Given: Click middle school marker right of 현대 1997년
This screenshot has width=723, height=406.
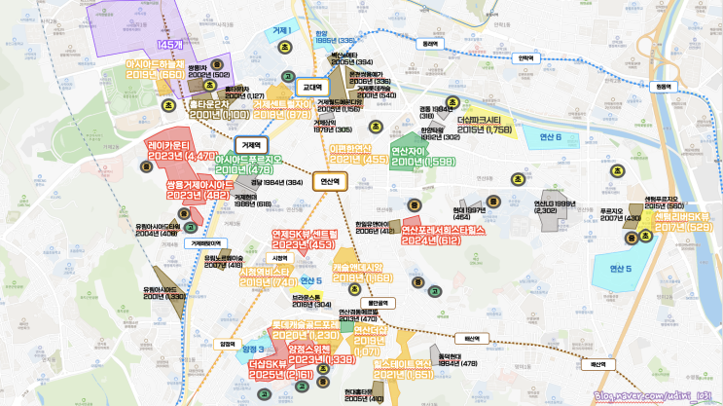Looking at the screenshot, I should click(x=493, y=202).
